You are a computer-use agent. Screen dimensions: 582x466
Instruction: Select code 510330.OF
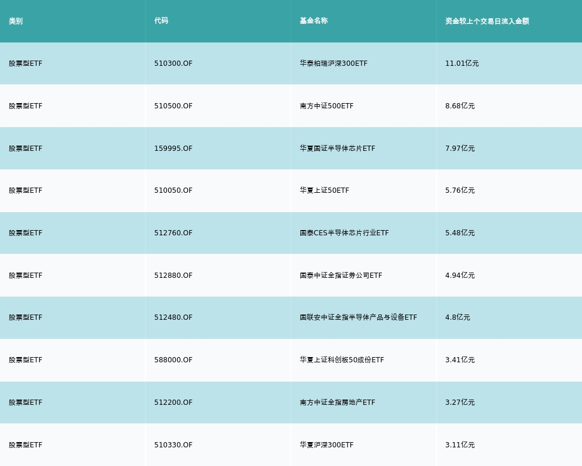pos(173,445)
